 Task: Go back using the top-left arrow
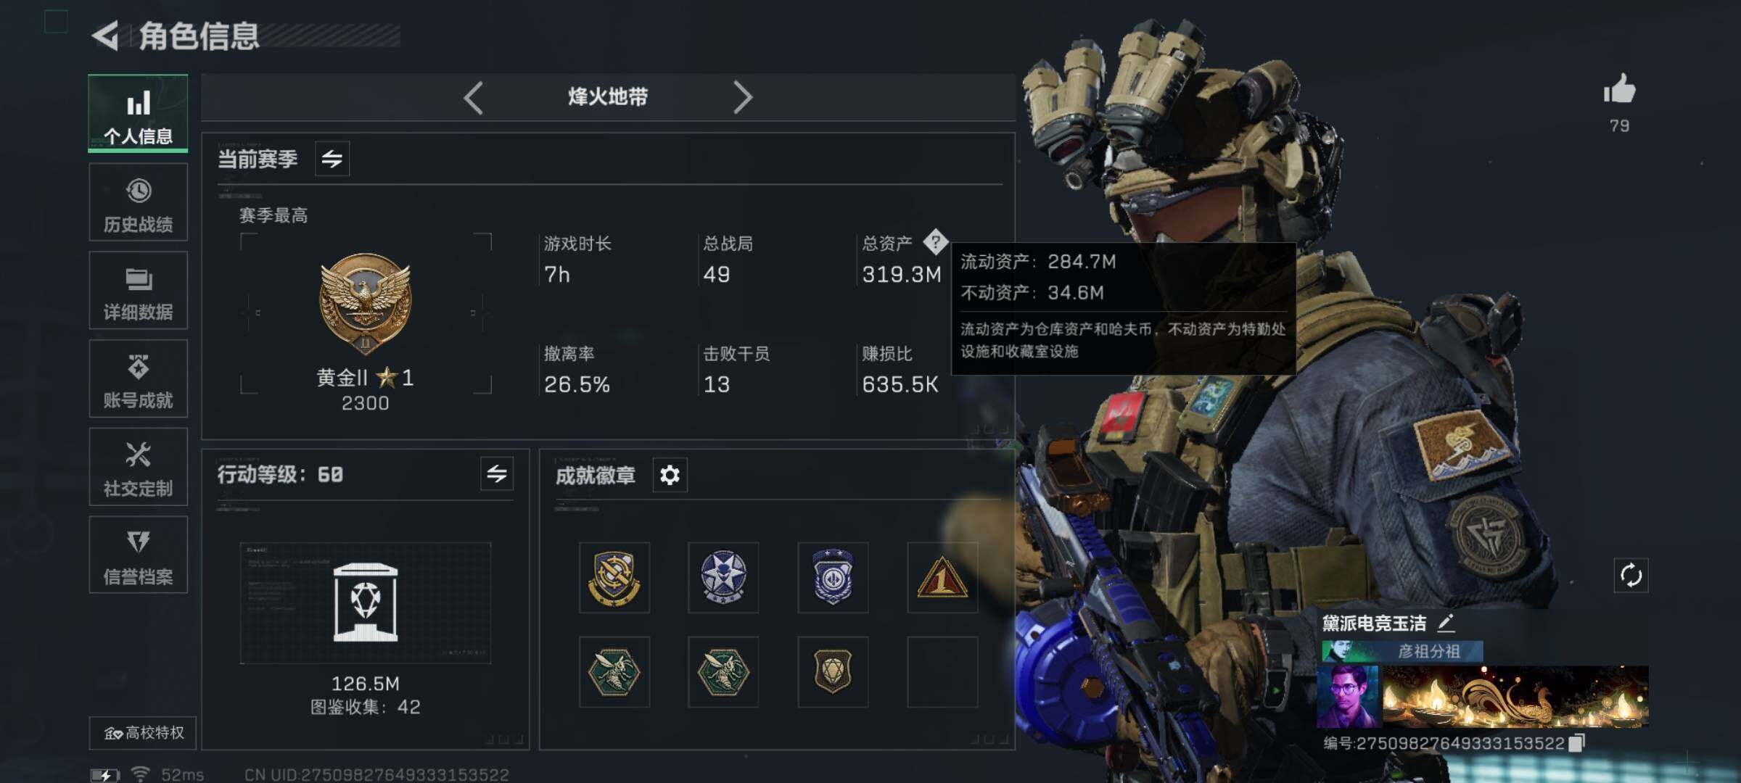106,36
